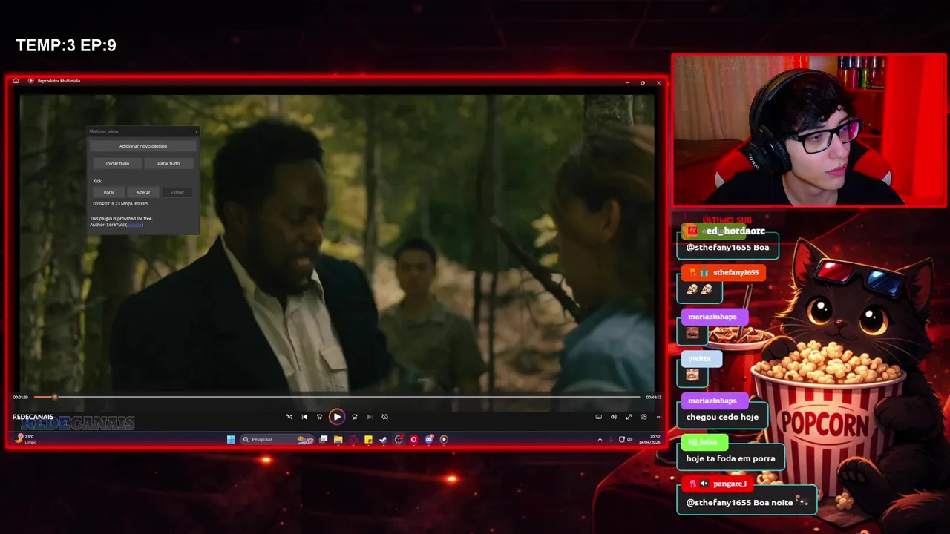The image size is (950, 534).
Task: Switch to the mini player view
Action: [x=643, y=417]
